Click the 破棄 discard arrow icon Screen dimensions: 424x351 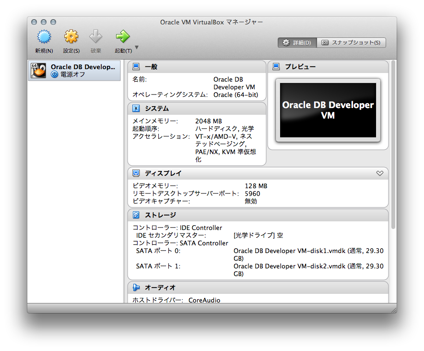pos(96,37)
